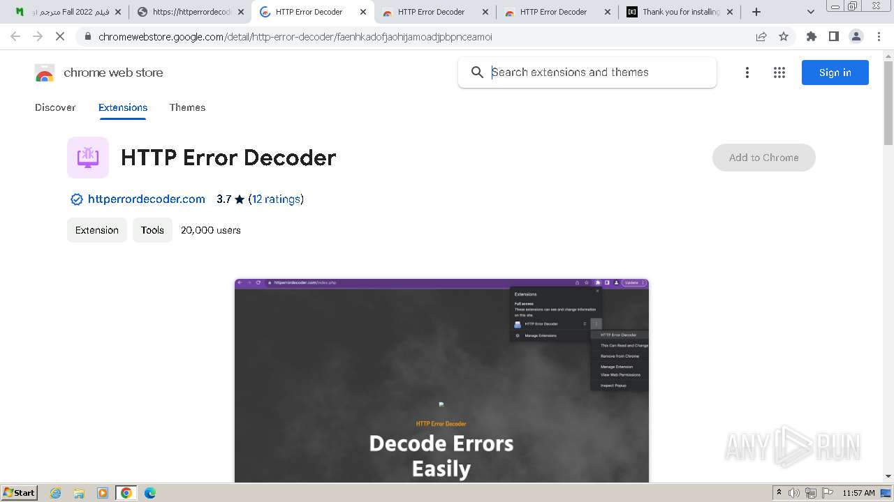Open the share page icon in the address bar
The height and width of the screenshot is (502, 894).
coord(761,36)
